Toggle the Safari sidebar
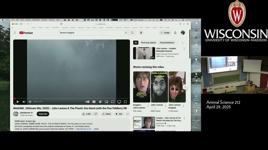Image resolution: width=268 pixels, height=150 pixels. coord(21,24)
